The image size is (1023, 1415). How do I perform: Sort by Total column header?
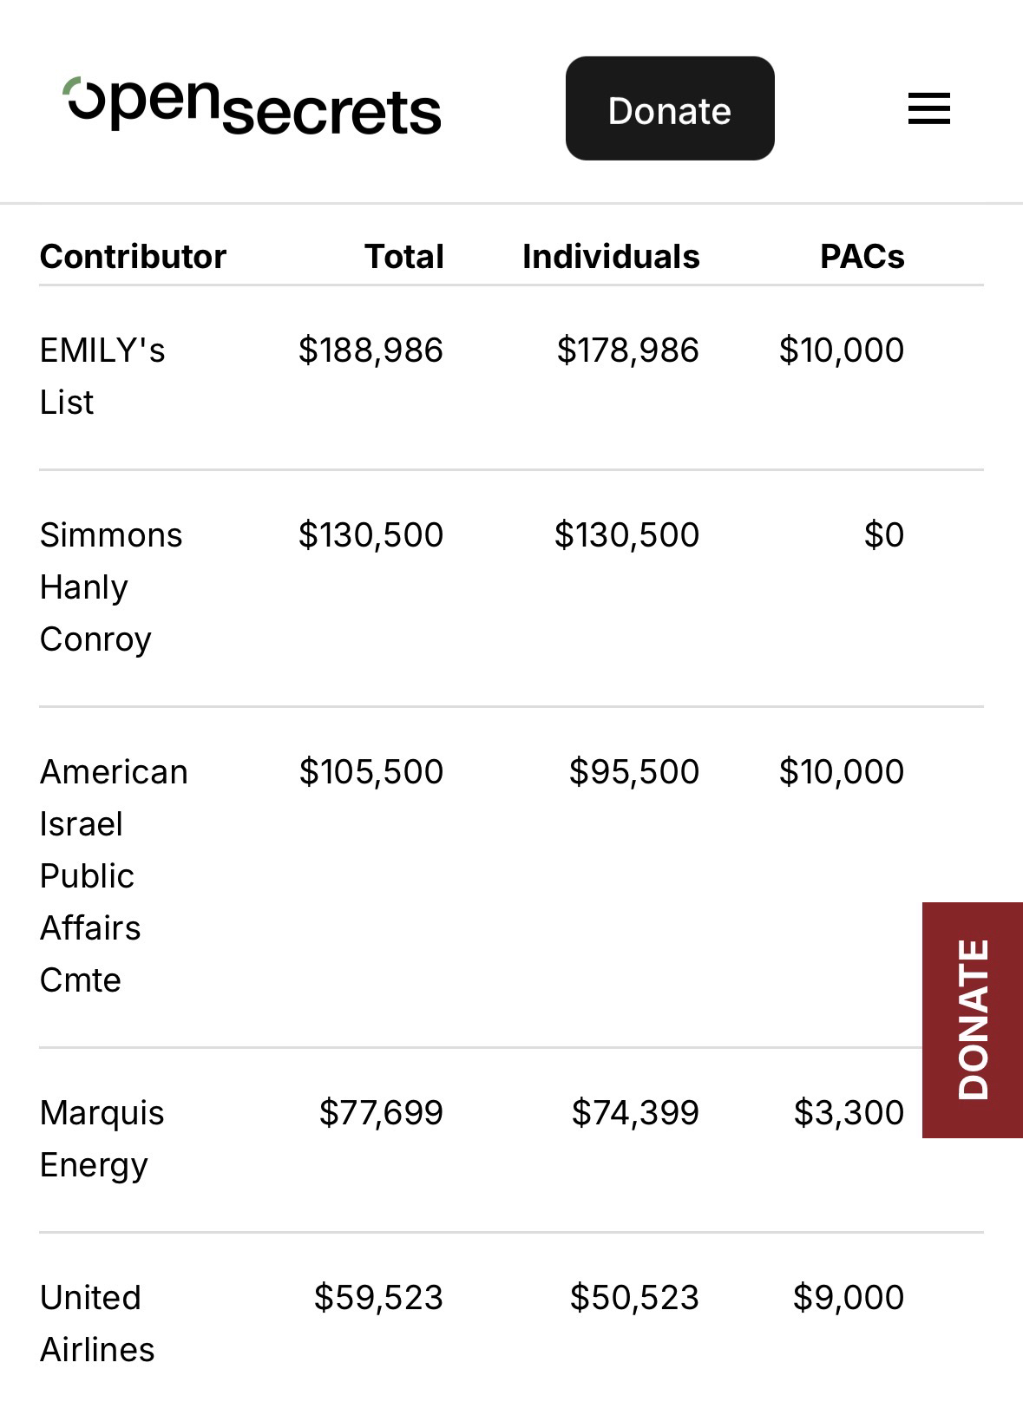coord(403,257)
